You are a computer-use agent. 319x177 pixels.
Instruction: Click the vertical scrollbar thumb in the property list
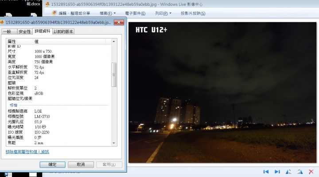[x=114, y=75]
